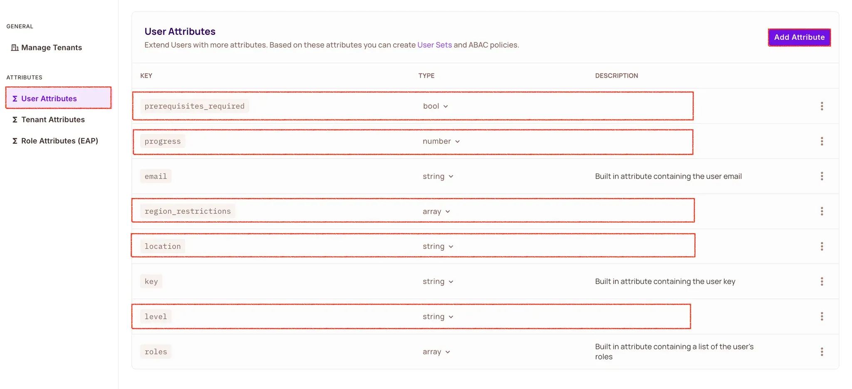
Task: Switch to Tenant Attributes section
Action: [53, 120]
